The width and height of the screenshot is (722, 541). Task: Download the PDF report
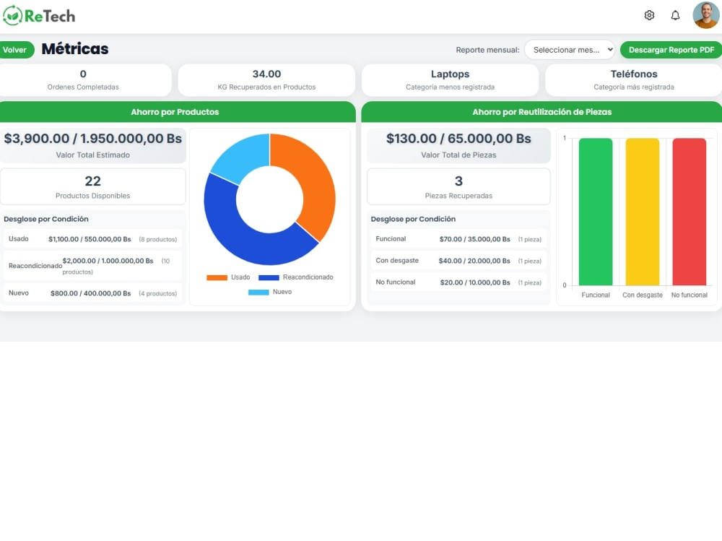671,50
